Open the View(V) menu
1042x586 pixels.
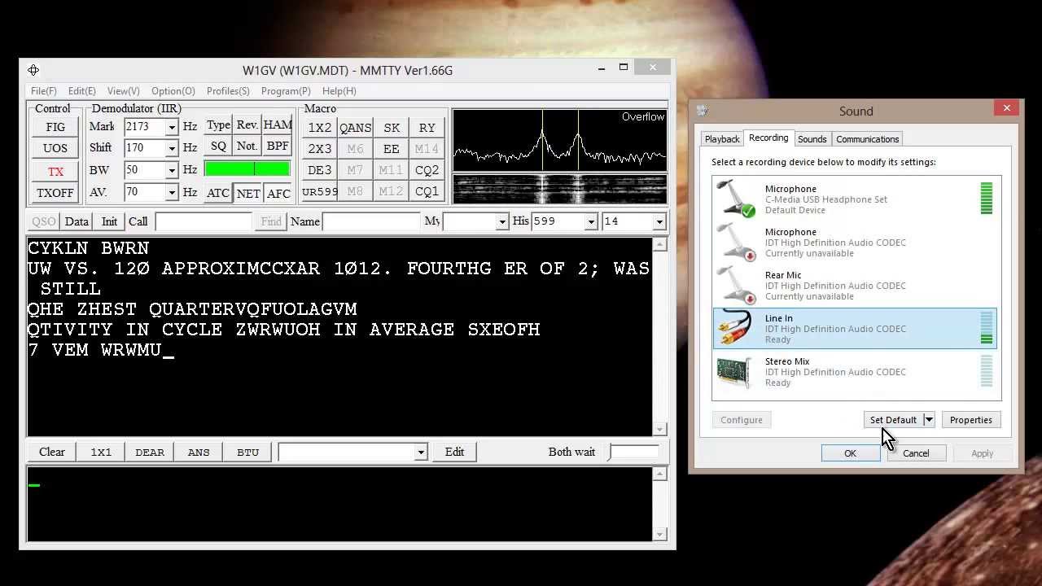pos(123,91)
